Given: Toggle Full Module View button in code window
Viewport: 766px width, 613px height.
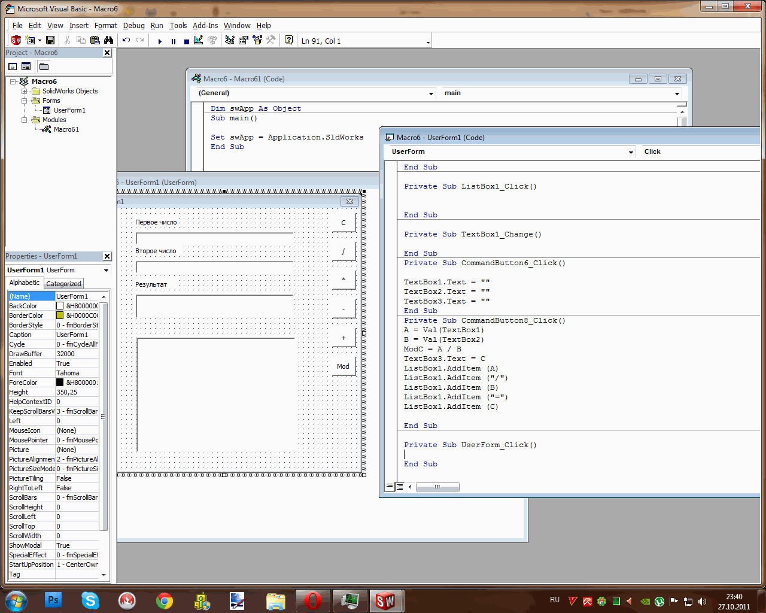Looking at the screenshot, I should (x=400, y=487).
